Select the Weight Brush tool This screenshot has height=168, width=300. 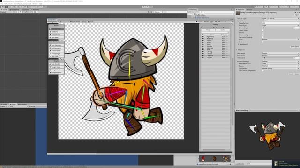click(x=56, y=70)
